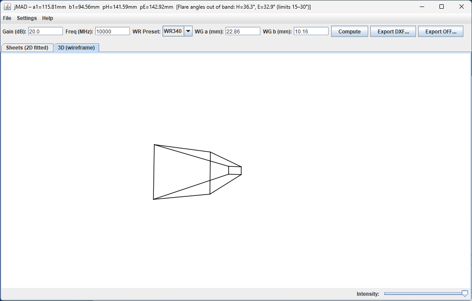Click the WR Preset dropdown arrow
The width and height of the screenshot is (472, 301).
[188, 31]
